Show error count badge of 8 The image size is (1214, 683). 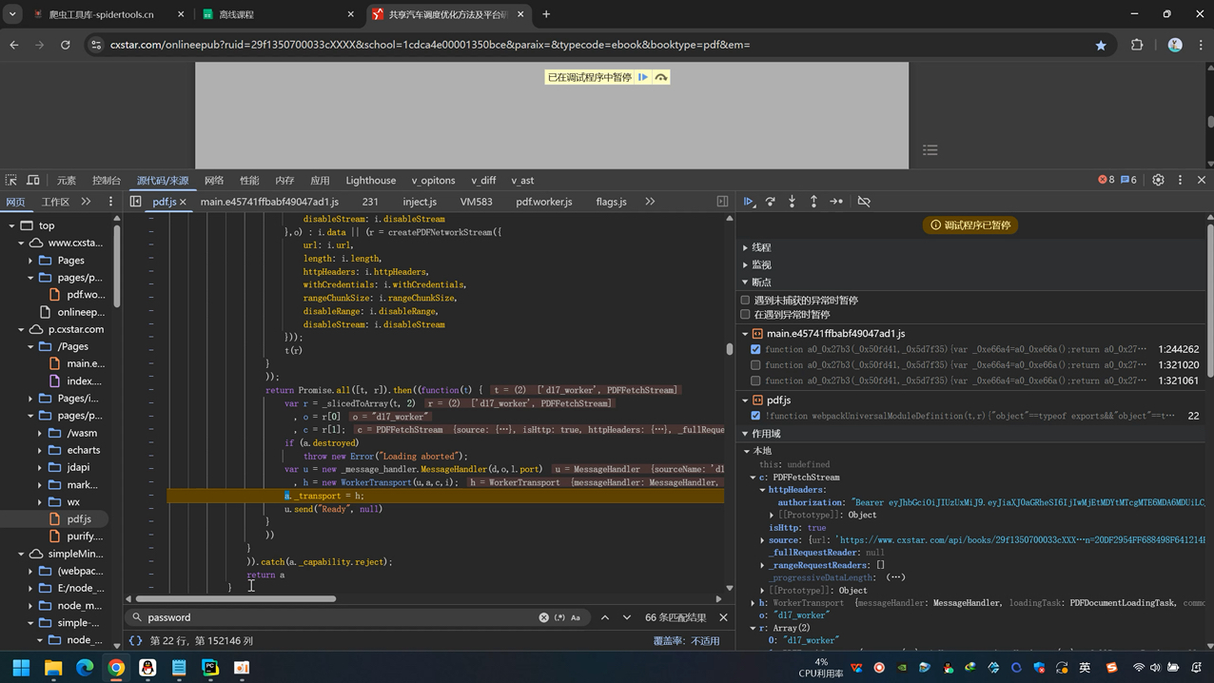pyautogui.click(x=1106, y=180)
